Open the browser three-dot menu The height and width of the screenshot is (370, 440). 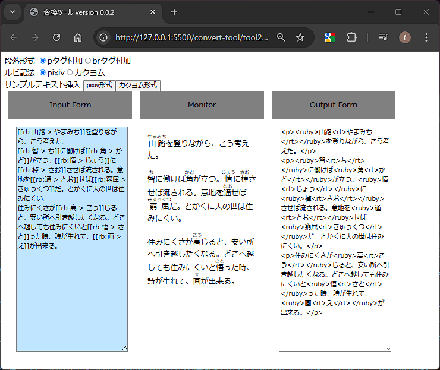(426, 37)
